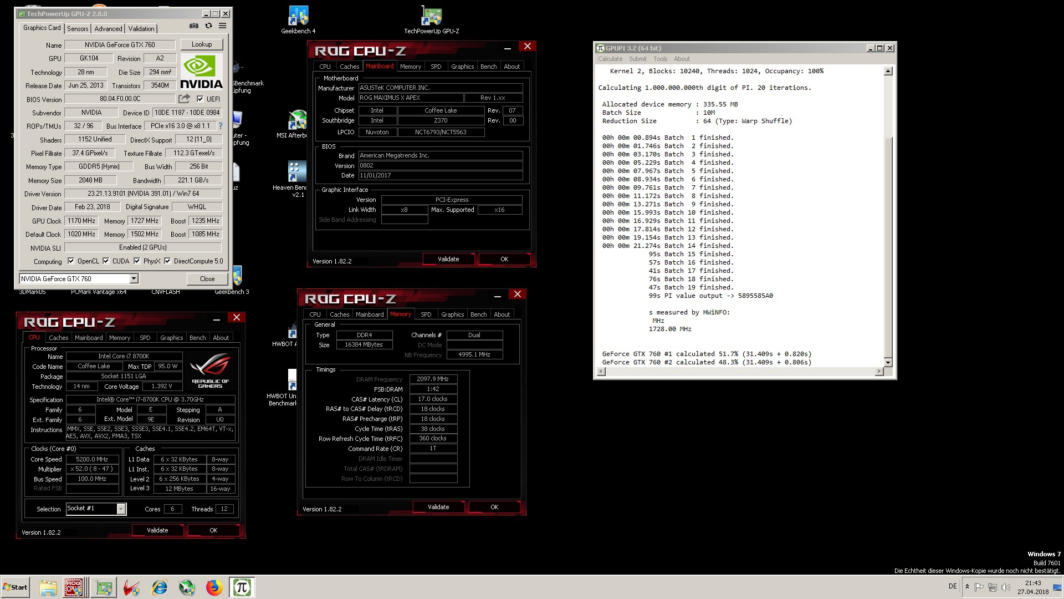Viewport: 1064px width, 599px height.
Task: Click the NVIDIA logo in GPU-Z
Action: (x=202, y=72)
